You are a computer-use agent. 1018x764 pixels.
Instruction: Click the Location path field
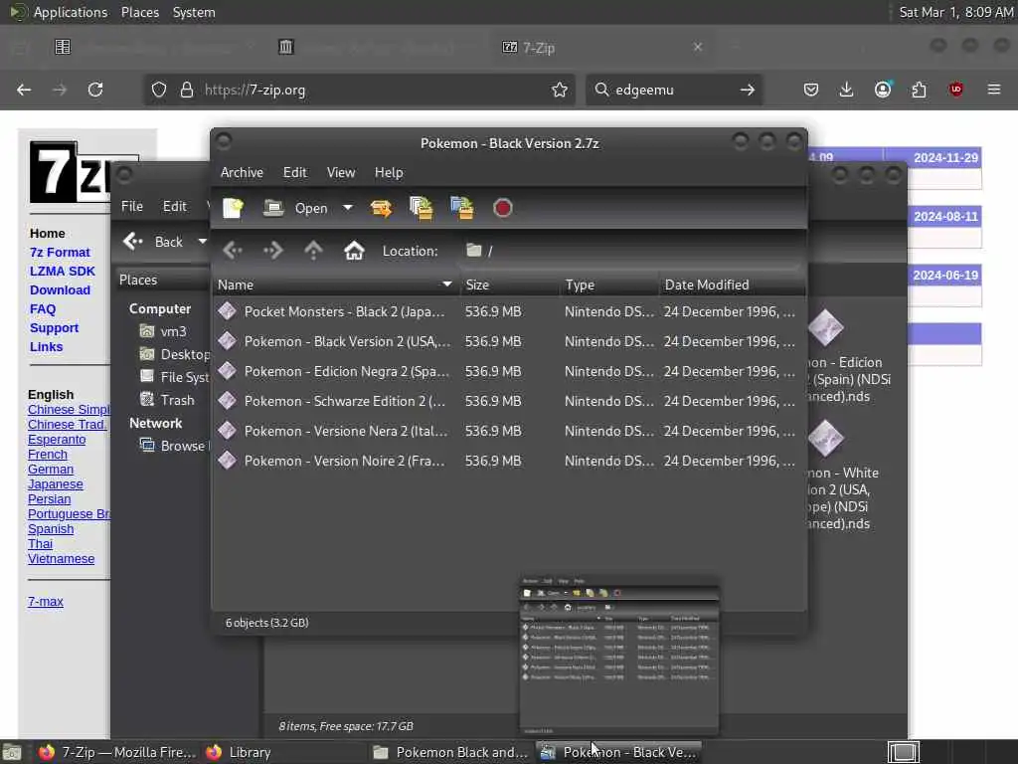pos(629,251)
